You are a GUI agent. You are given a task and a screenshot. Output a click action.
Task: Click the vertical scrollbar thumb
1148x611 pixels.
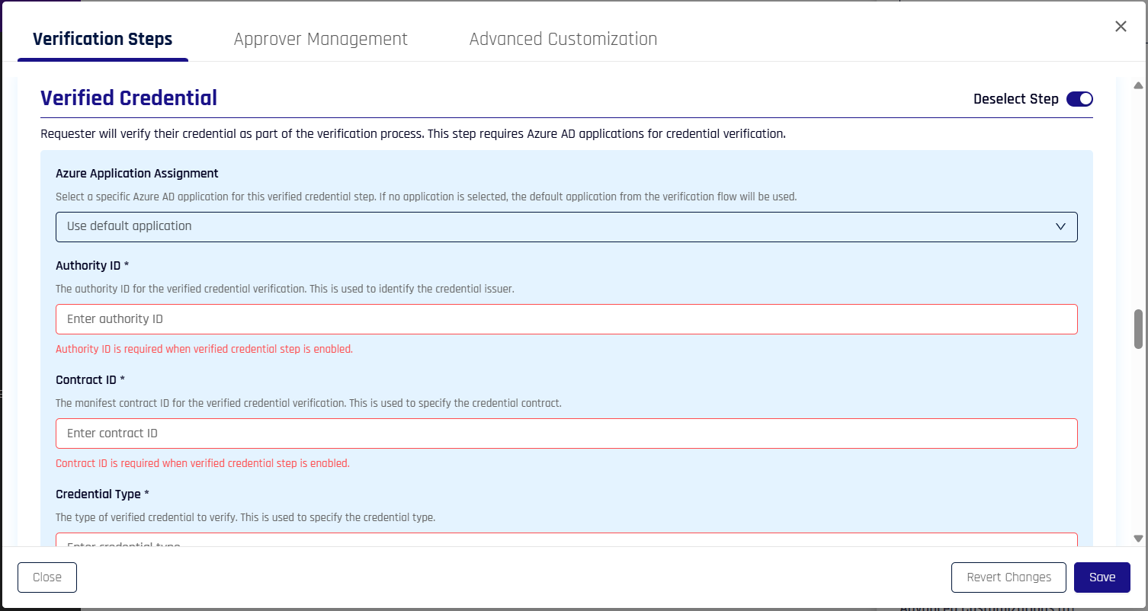pyautogui.click(x=1139, y=328)
